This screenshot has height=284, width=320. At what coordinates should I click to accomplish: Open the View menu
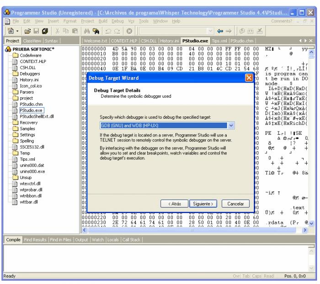coord(39,21)
